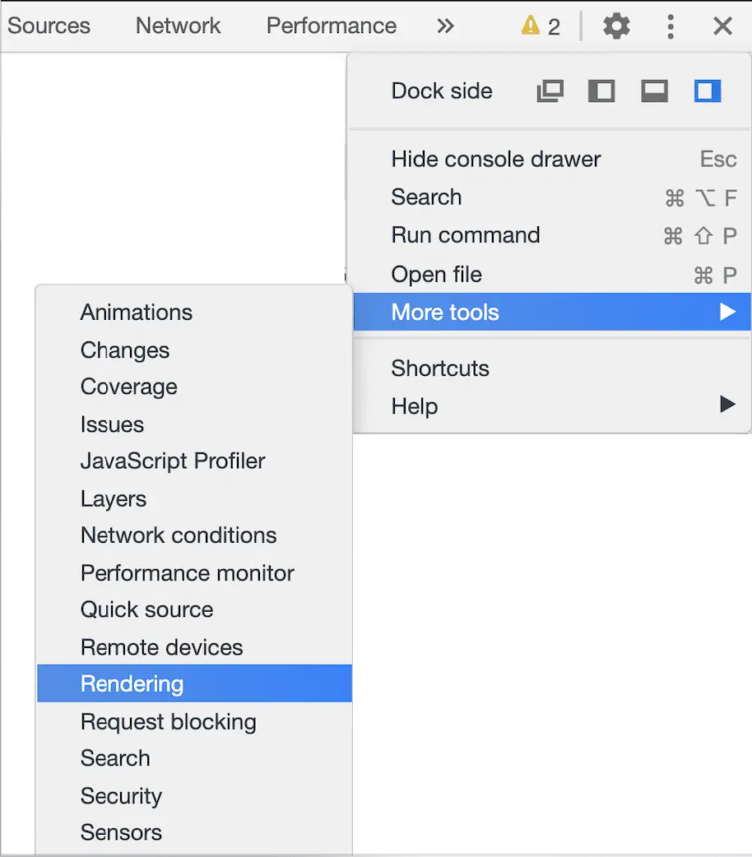Select Animations from More tools

click(136, 312)
